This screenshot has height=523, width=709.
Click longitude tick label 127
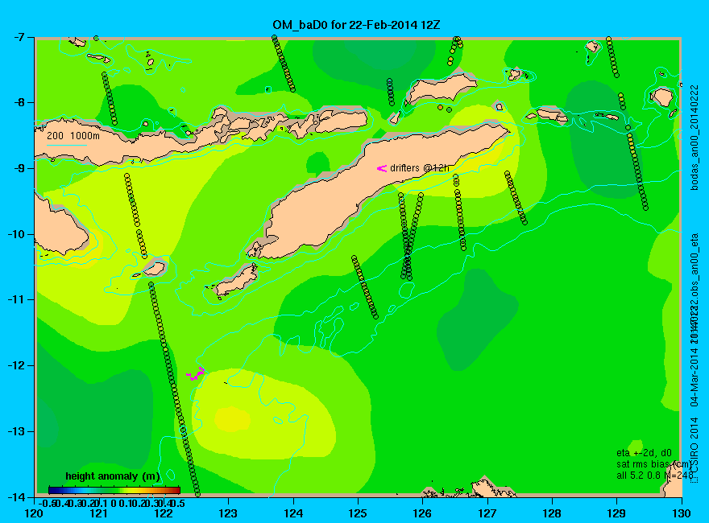click(x=487, y=513)
